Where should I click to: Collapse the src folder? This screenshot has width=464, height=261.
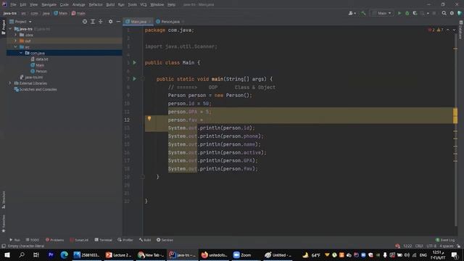coord(16,46)
